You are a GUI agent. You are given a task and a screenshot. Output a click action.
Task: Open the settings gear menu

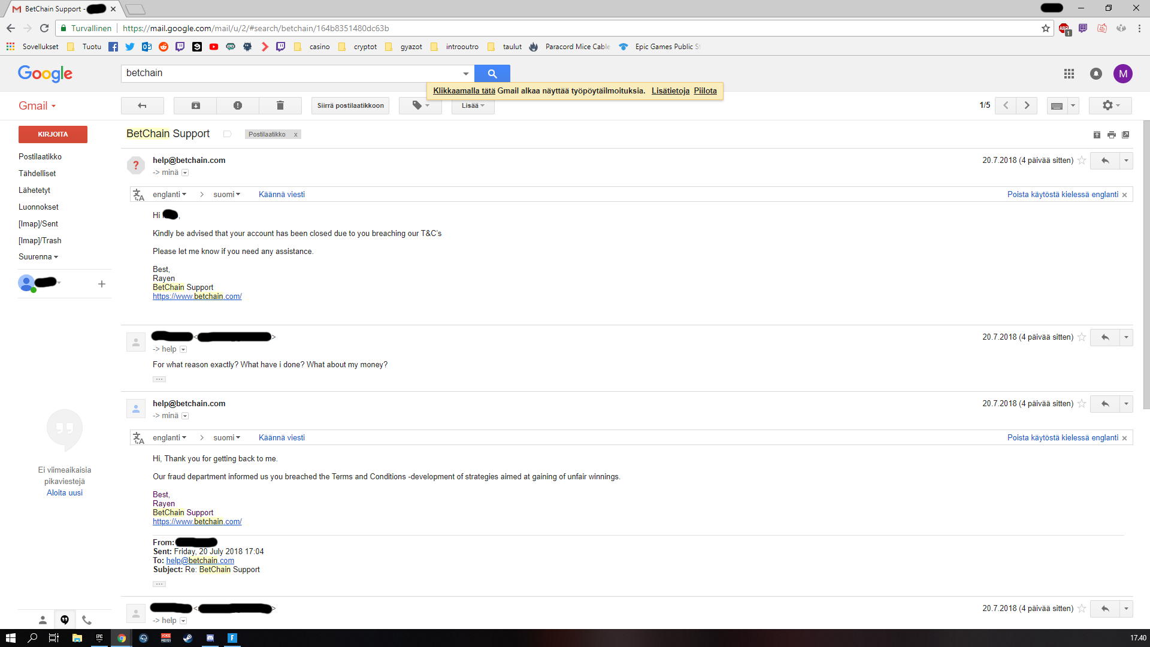(1110, 105)
